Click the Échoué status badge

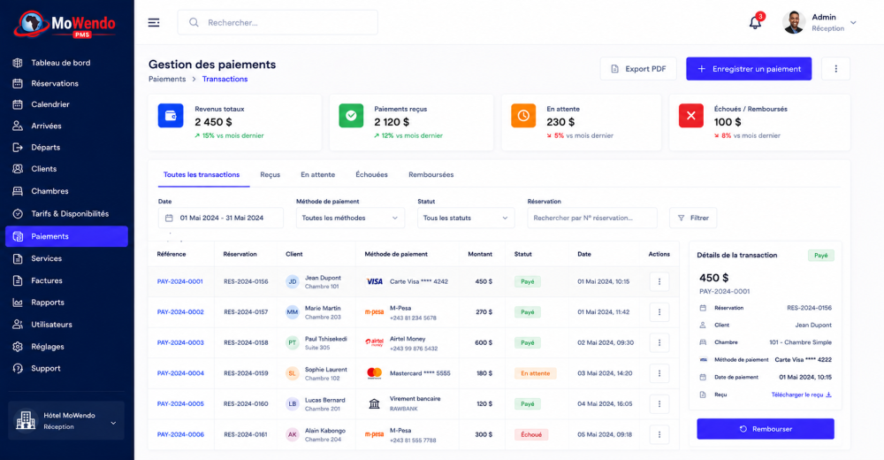531,434
